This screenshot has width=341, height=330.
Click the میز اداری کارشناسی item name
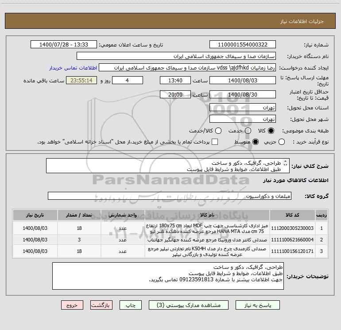207,229
